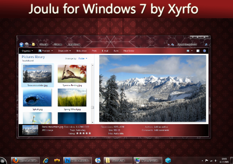Open the Arrange by Folder dropdown
The height and width of the screenshot is (164, 233).
tap(83, 58)
